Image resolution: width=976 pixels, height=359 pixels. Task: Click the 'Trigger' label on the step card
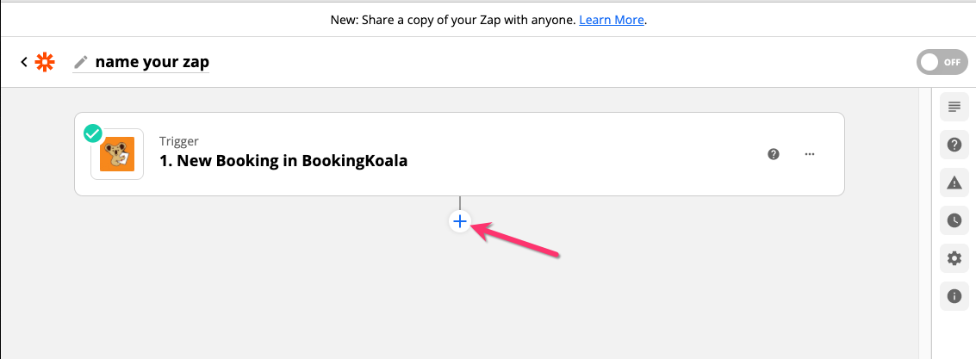[178, 141]
